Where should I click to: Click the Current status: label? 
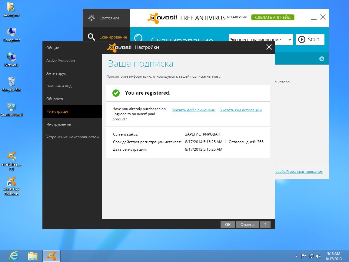click(125, 134)
